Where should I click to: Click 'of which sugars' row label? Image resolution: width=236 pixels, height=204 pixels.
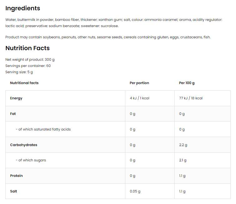pos(31,160)
